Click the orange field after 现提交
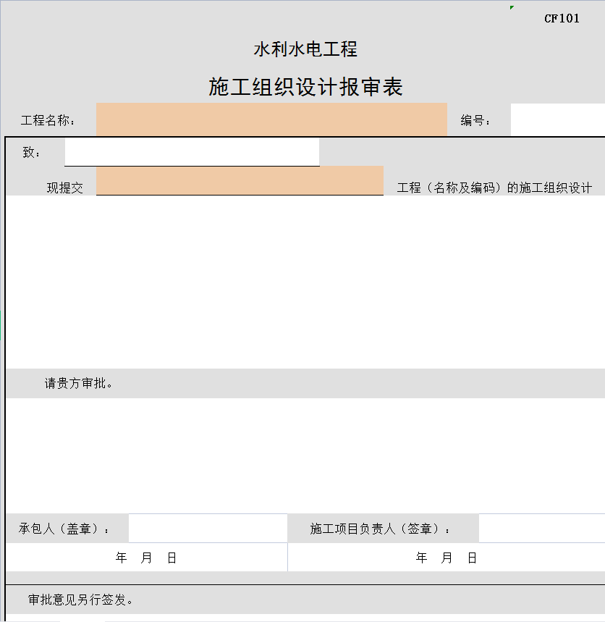The width and height of the screenshot is (605, 622). point(240,180)
